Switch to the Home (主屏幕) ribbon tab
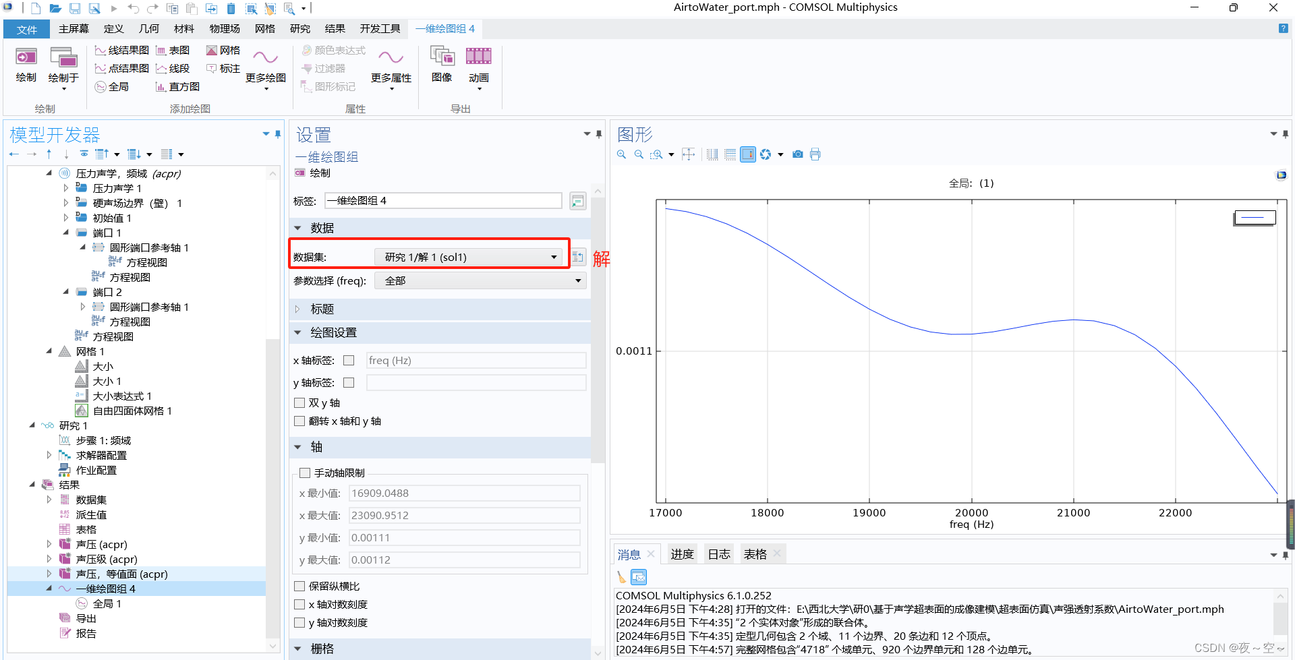This screenshot has width=1295, height=660. pyautogui.click(x=74, y=29)
